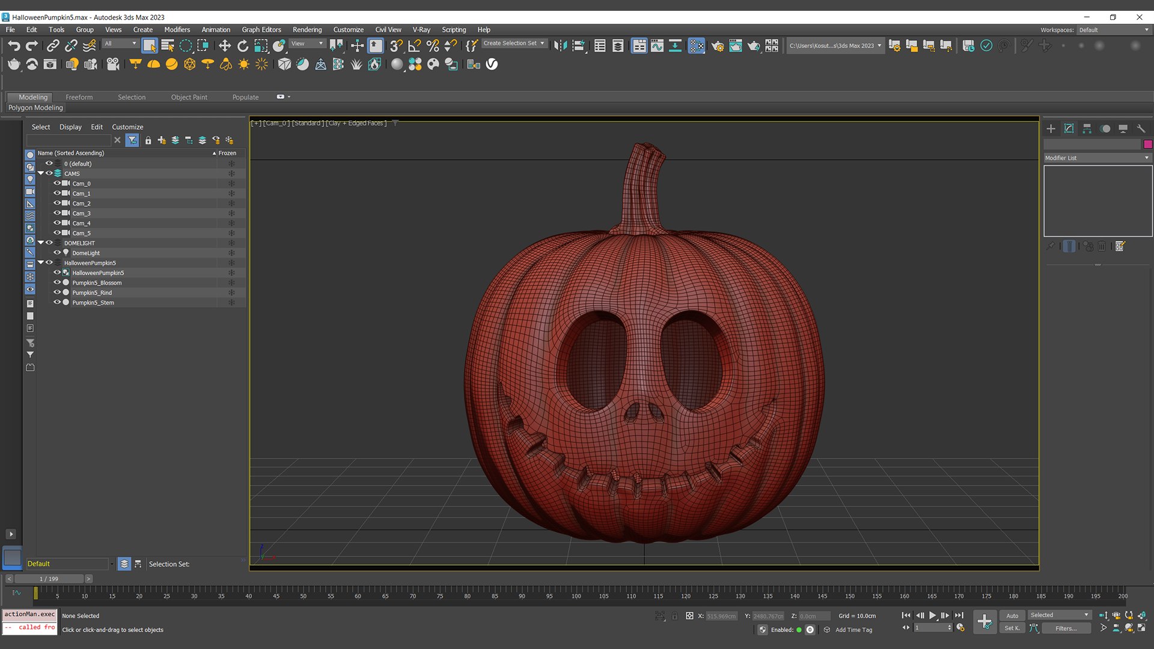Toggle Auto Key animation mode
This screenshot has height=649, width=1154.
pyautogui.click(x=1012, y=615)
